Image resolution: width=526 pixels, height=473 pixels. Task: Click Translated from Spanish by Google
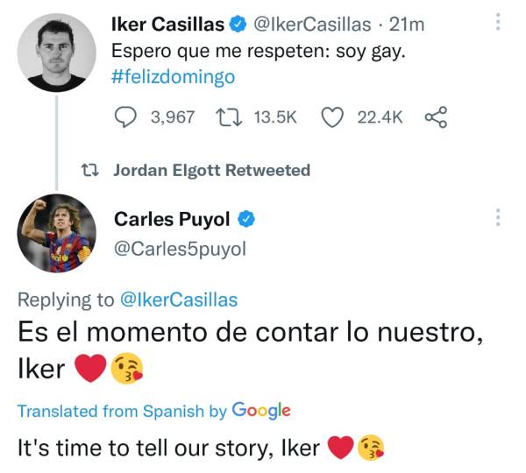[x=154, y=410]
